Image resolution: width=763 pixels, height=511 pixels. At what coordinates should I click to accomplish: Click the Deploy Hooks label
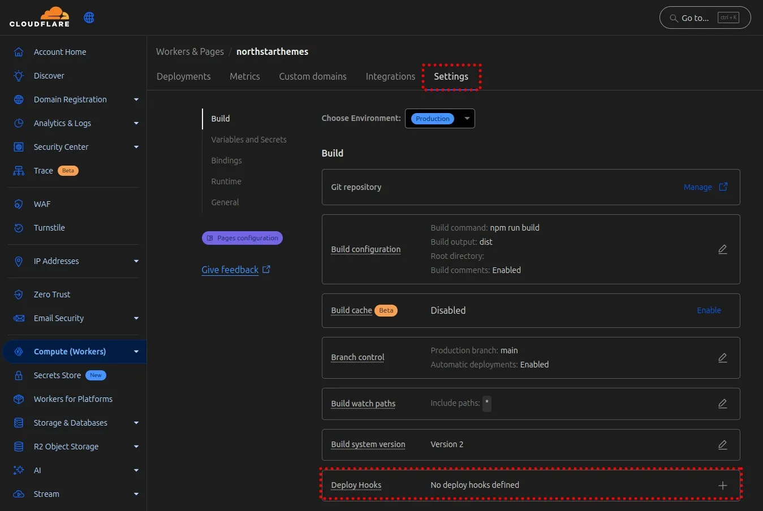(x=356, y=485)
